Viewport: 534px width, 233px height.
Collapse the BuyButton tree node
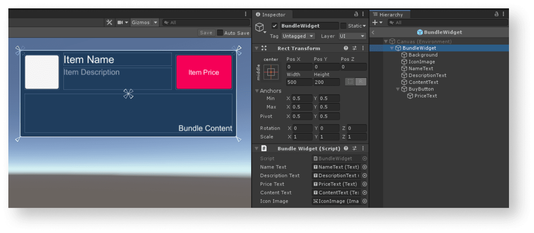tap(398, 89)
